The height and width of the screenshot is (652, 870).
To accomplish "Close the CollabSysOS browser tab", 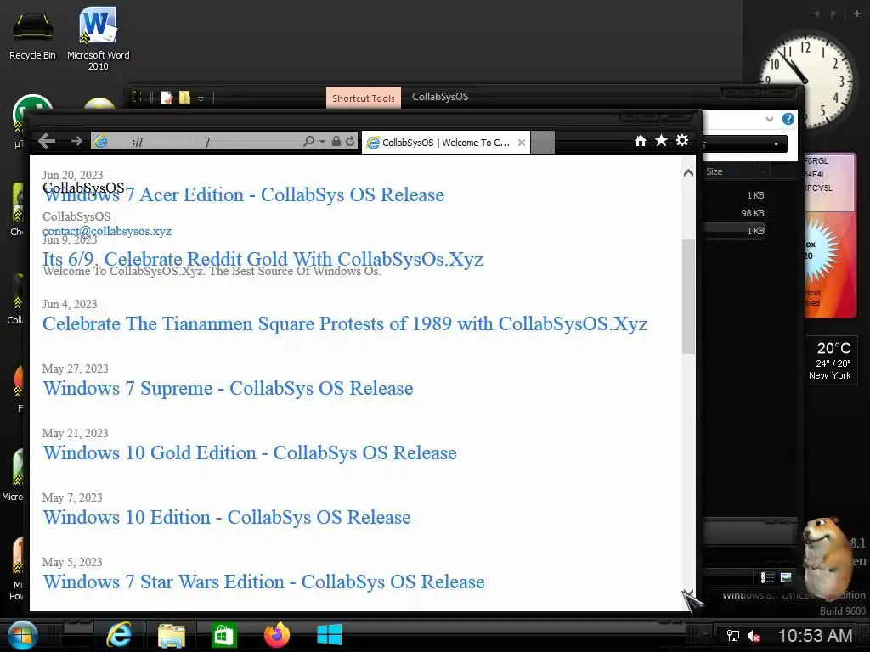I will (522, 143).
